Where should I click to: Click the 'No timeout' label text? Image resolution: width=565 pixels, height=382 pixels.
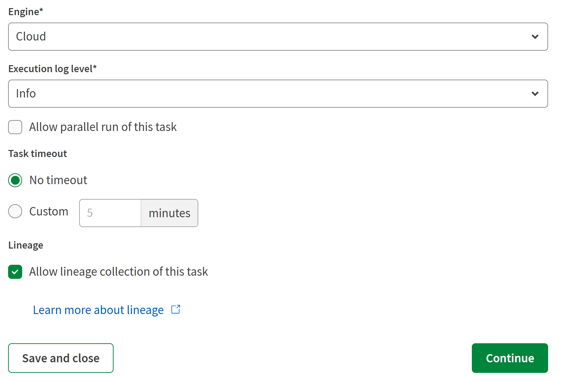(58, 180)
